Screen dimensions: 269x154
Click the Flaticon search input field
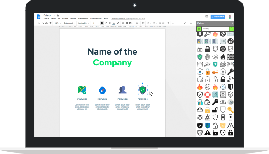[215, 29]
